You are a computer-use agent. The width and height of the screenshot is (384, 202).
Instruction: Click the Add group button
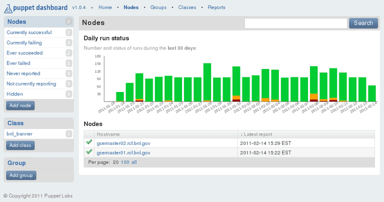coord(21,175)
